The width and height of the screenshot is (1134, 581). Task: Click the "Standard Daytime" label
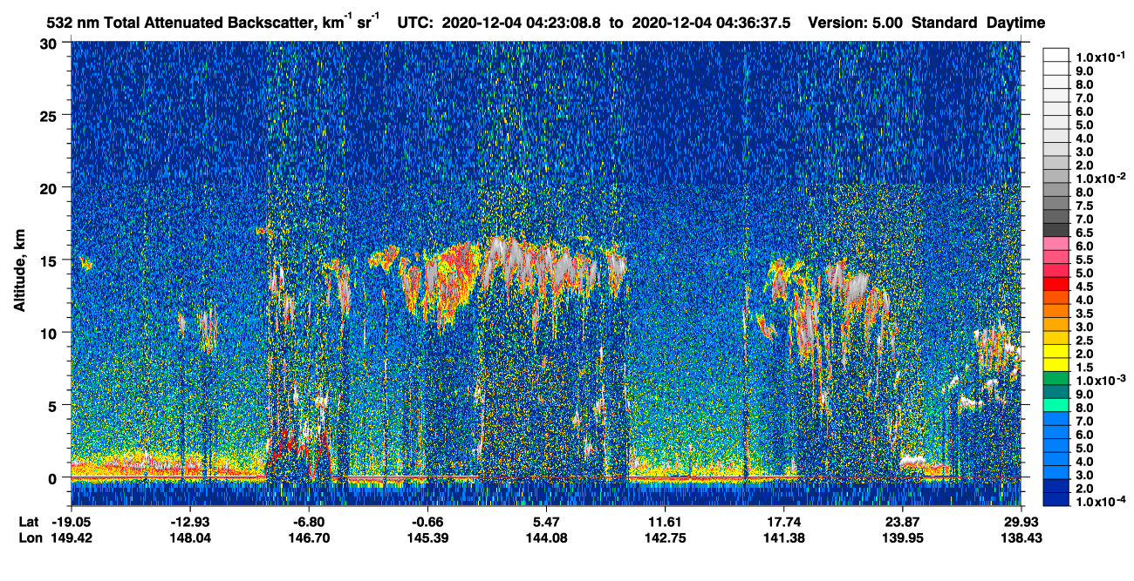tap(978, 24)
